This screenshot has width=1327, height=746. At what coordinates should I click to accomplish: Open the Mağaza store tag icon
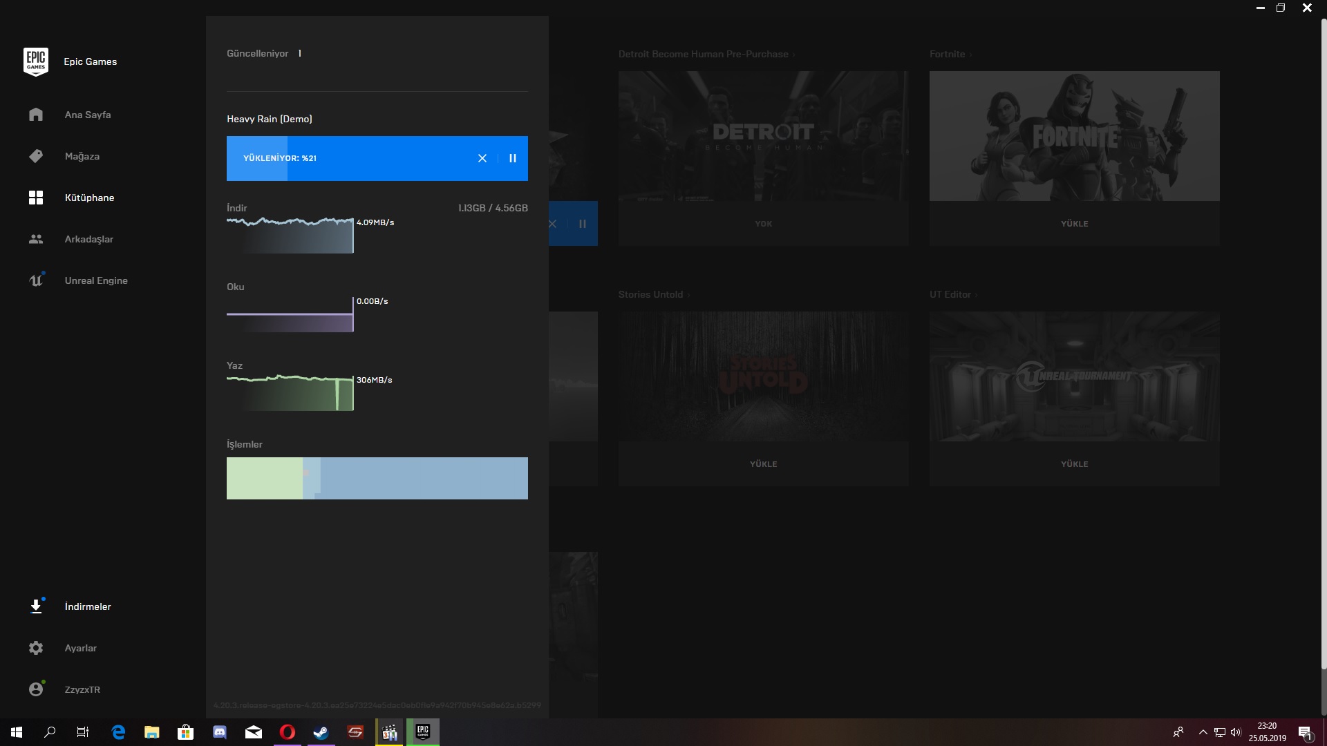point(36,156)
